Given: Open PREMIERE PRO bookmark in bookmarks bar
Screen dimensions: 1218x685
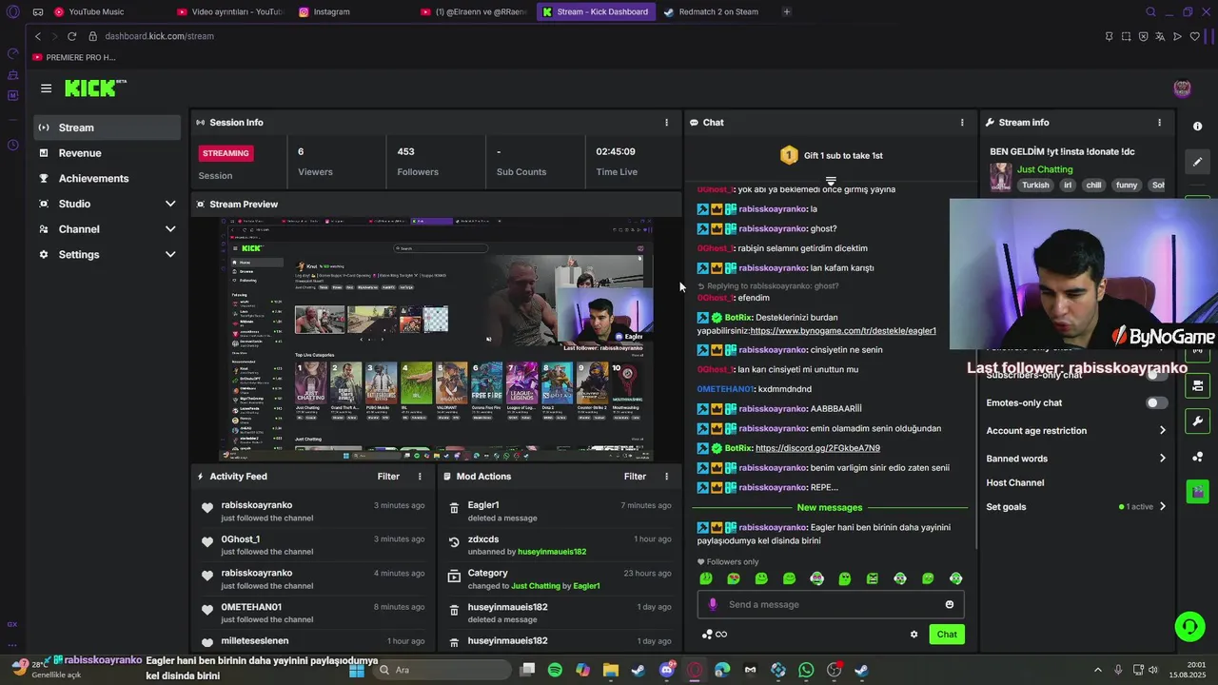Looking at the screenshot, I should pos(74,58).
